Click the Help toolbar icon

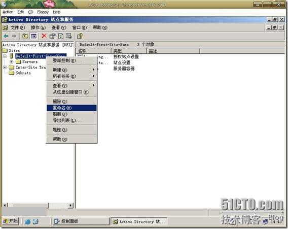(80, 36)
